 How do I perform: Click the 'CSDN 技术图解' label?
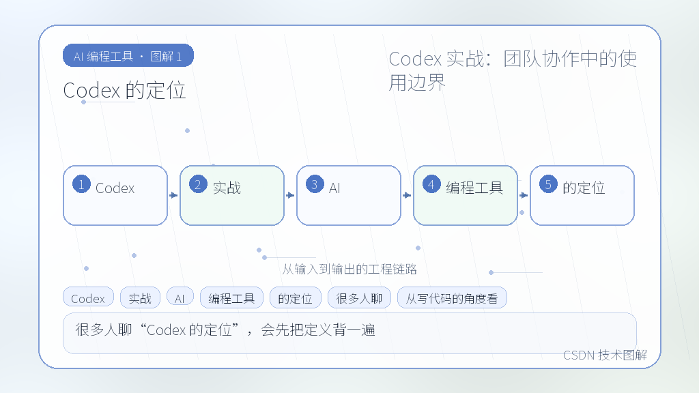(605, 355)
